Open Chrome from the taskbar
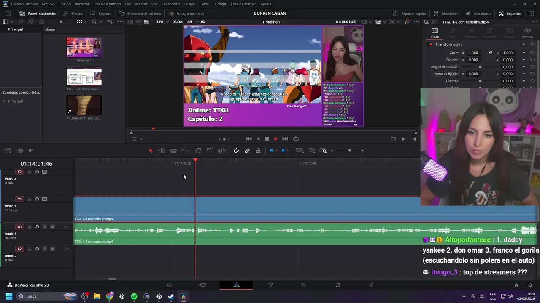The image size is (540, 303). tap(110, 296)
